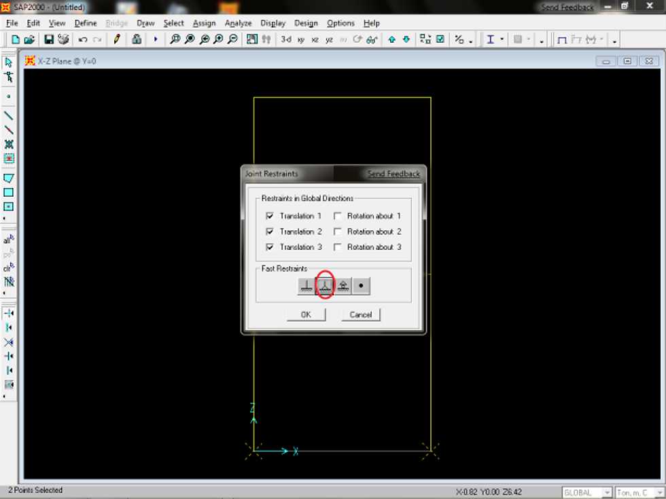Click Send Feedback link in dialog title
This screenshot has height=499, width=666.
coord(393,174)
